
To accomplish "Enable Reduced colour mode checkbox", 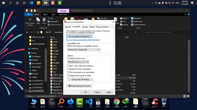I will [x=68, y=58].
